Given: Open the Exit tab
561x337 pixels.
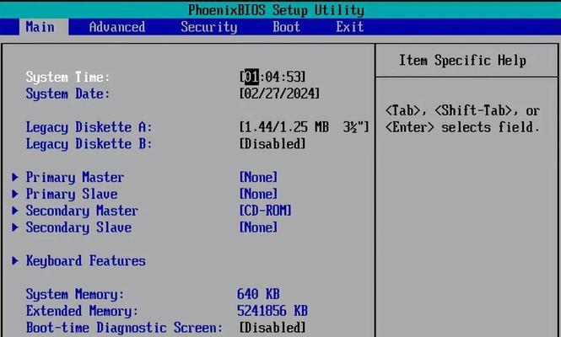Looking at the screenshot, I should point(349,27).
